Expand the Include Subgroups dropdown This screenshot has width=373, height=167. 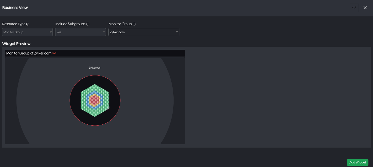tap(81, 32)
